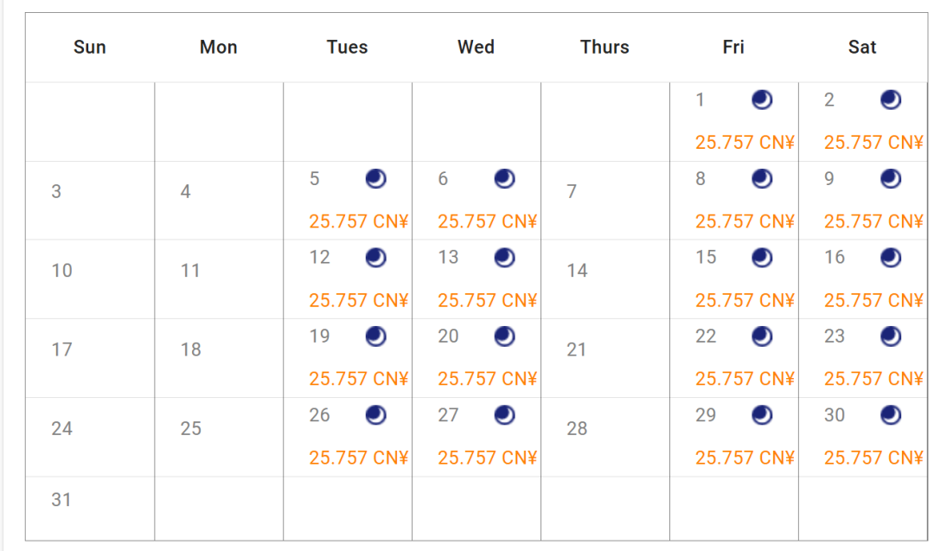Click the moon icon on day 30
This screenshot has height=551, width=934.
tap(891, 415)
